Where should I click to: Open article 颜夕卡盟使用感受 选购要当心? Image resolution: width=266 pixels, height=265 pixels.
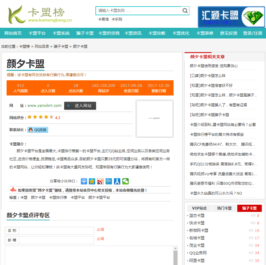point(214,66)
